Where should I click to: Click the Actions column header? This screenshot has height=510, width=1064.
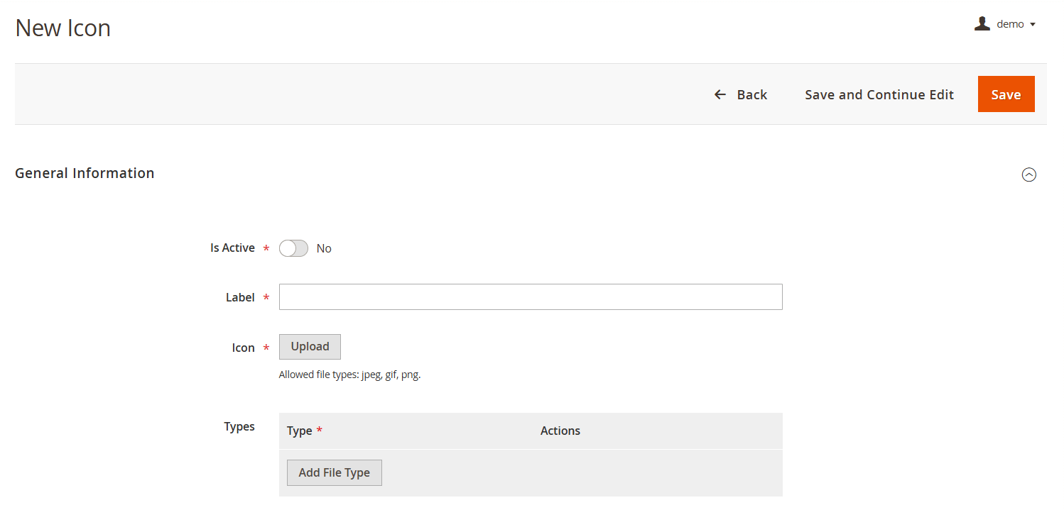point(560,431)
